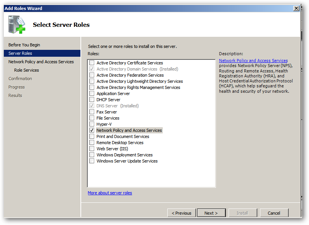Viewport: 309px width, 225px height.
Task: Check the Web Server (IIS) role
Action: pos(92,148)
